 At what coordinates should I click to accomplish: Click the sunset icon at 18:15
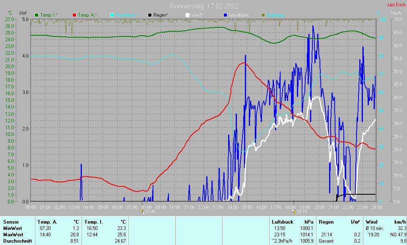pos(294,211)
